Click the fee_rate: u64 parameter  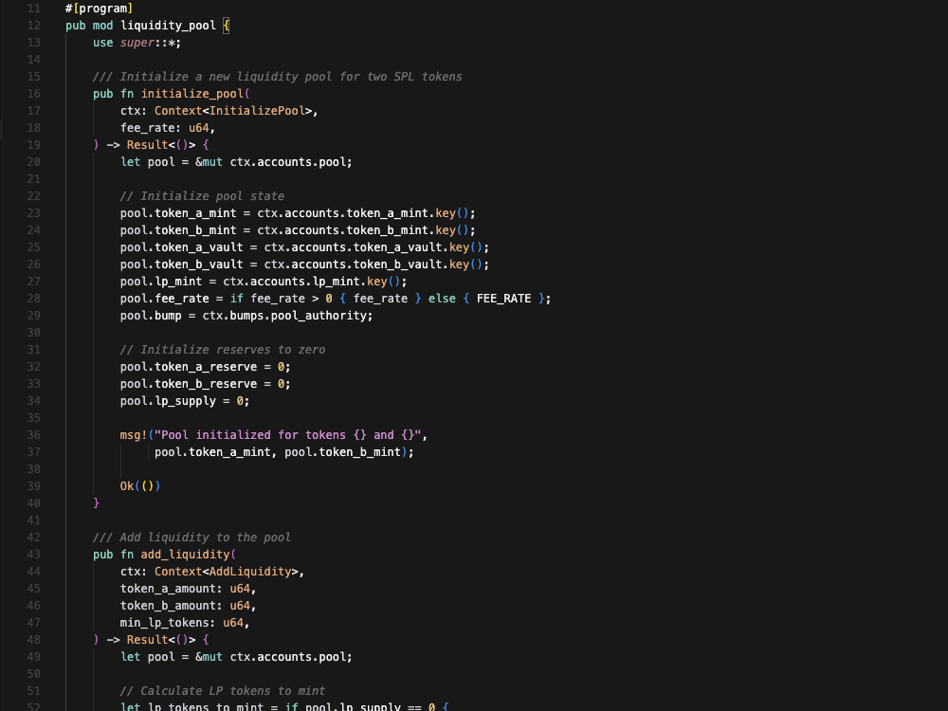point(168,128)
